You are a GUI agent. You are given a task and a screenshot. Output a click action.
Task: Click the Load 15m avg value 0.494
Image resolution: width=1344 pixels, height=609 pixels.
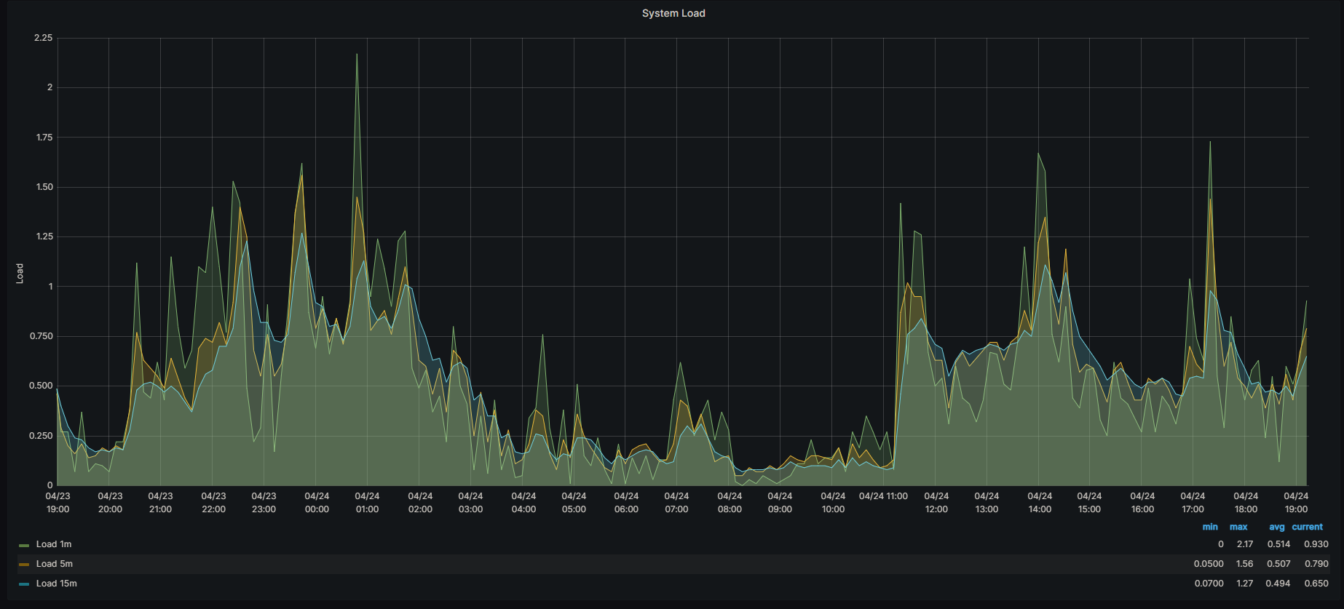coord(1278,584)
